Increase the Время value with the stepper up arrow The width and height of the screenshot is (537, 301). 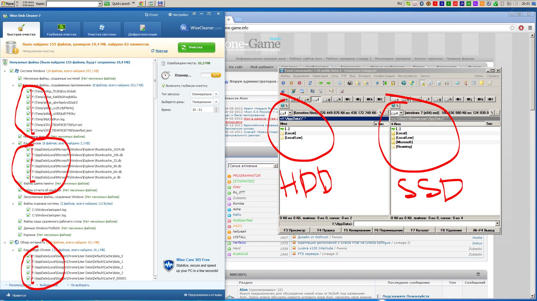click(216, 109)
